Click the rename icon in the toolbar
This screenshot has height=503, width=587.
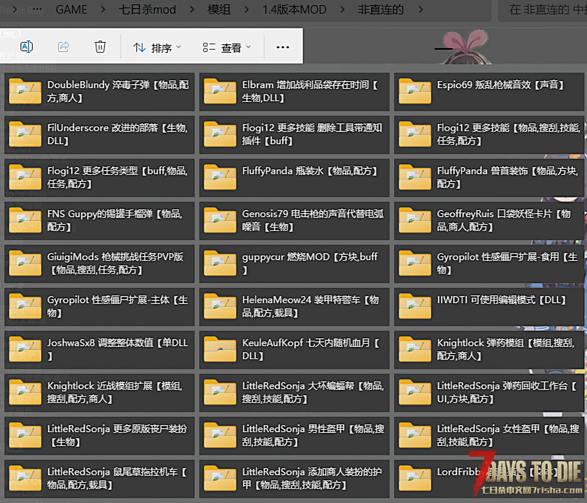pyautogui.click(x=27, y=46)
